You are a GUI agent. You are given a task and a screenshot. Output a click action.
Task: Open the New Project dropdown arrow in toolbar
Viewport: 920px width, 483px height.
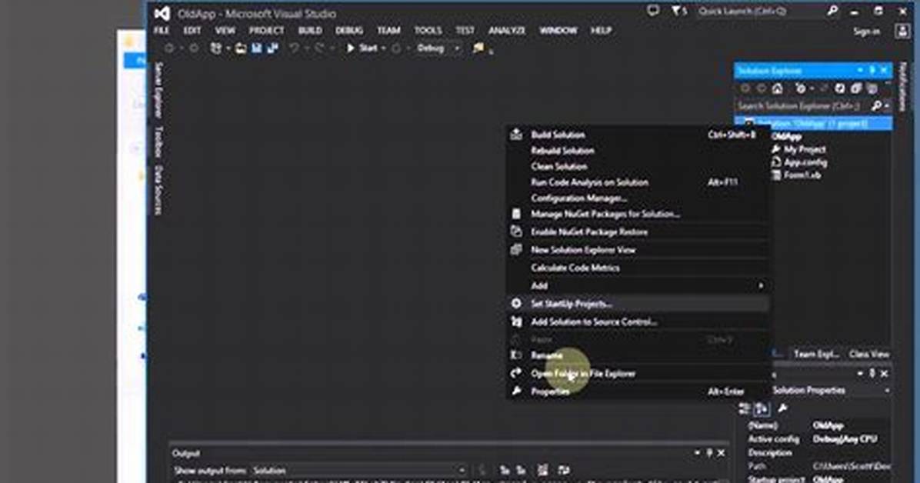(227, 48)
